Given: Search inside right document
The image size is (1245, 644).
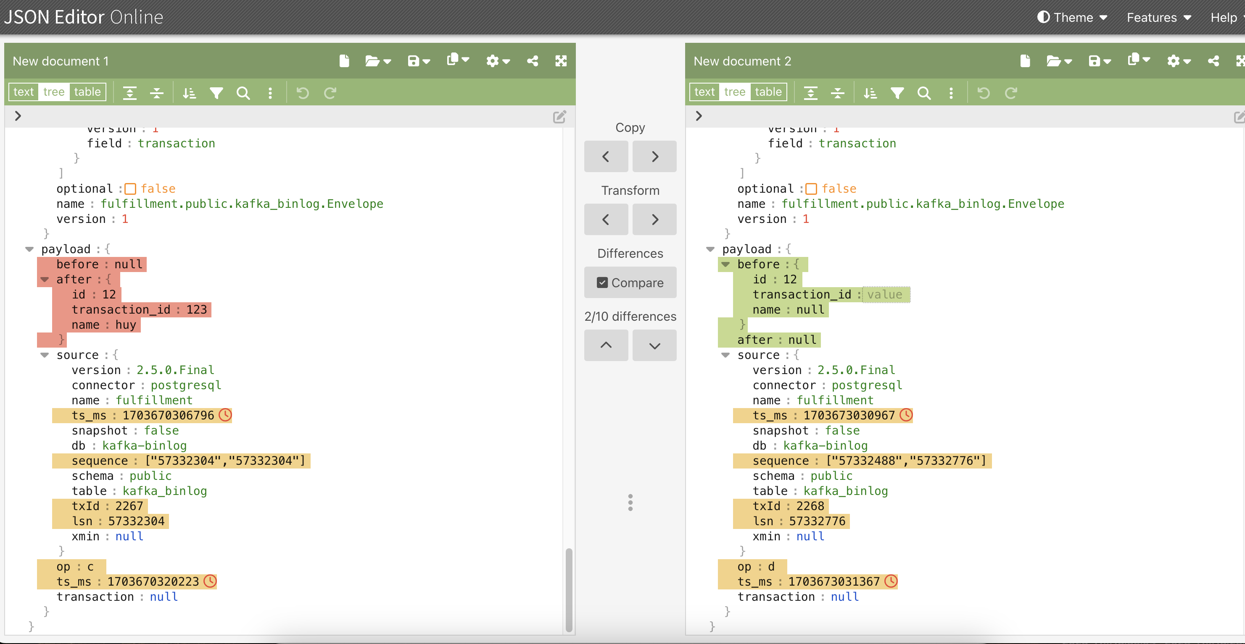Looking at the screenshot, I should click(x=924, y=93).
